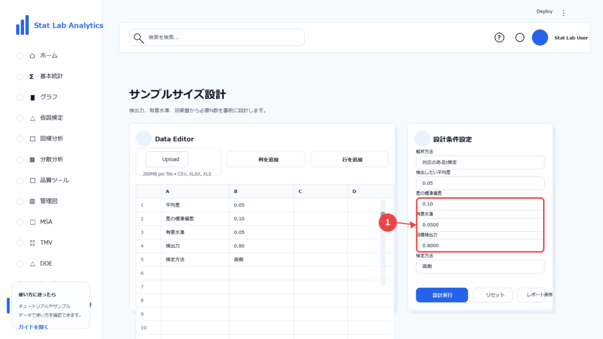Click Deploy in the top bar
This screenshot has height=339, width=603.
pyautogui.click(x=544, y=12)
